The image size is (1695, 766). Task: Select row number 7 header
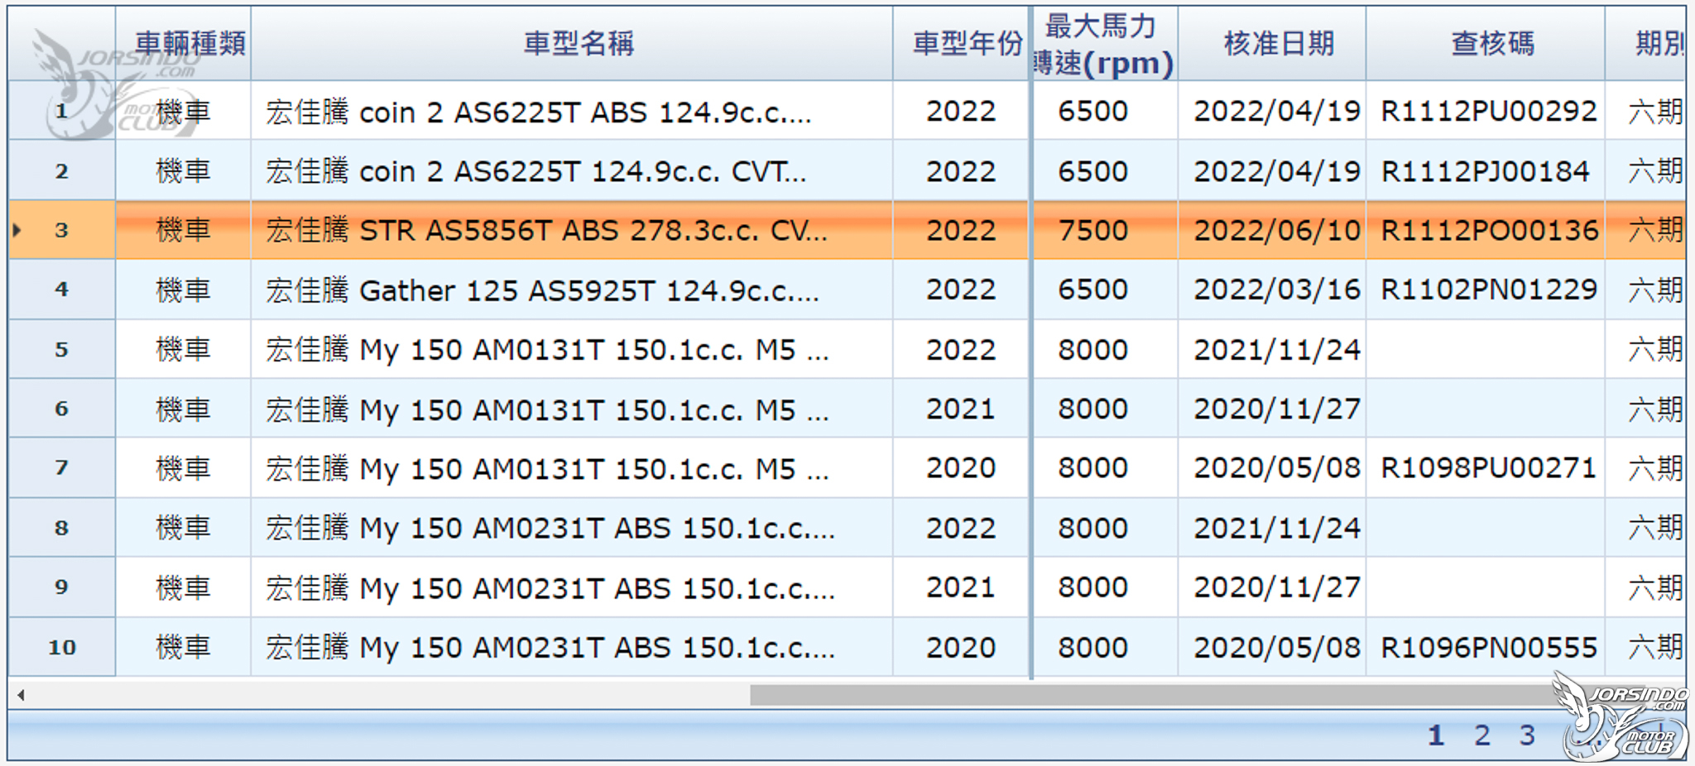click(62, 468)
